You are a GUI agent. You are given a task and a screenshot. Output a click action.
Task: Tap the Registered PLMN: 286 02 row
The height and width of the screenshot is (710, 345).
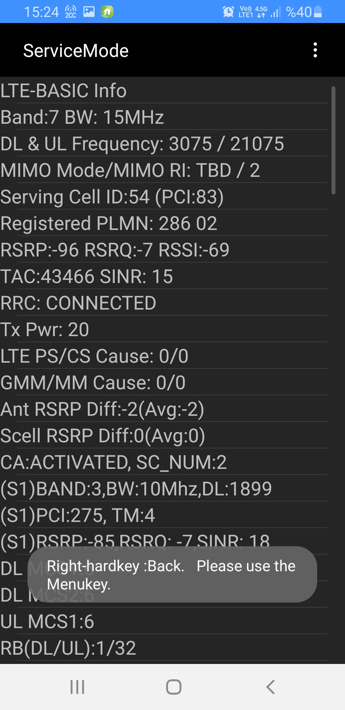tap(164, 223)
